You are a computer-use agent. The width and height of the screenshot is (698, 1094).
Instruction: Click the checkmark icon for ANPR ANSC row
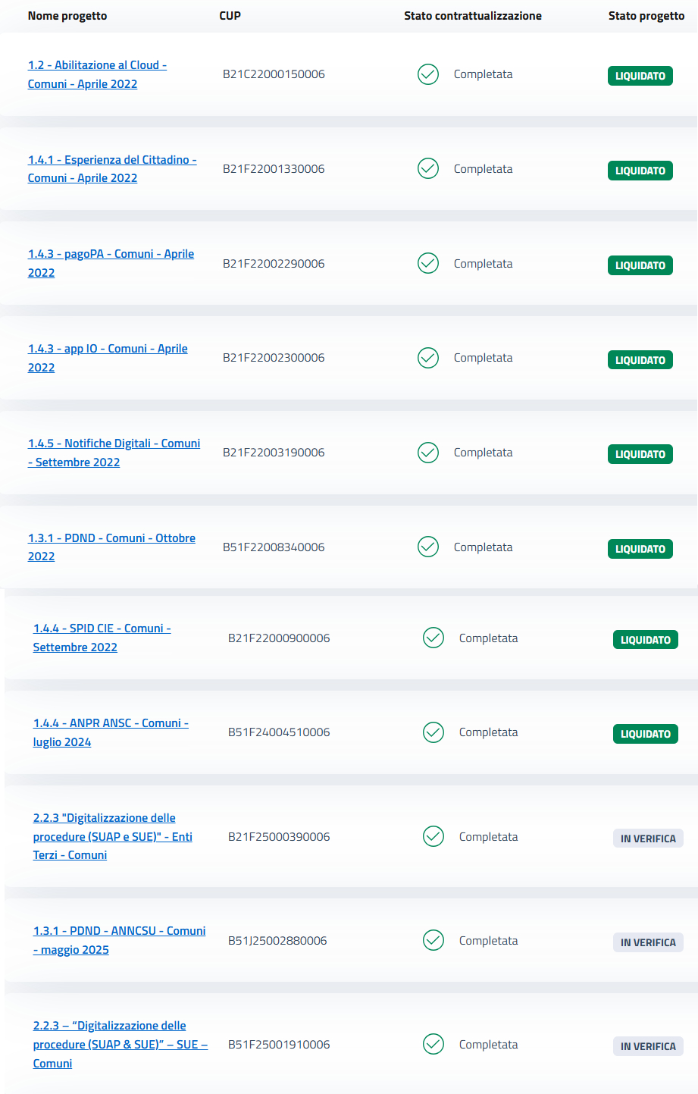point(434,732)
